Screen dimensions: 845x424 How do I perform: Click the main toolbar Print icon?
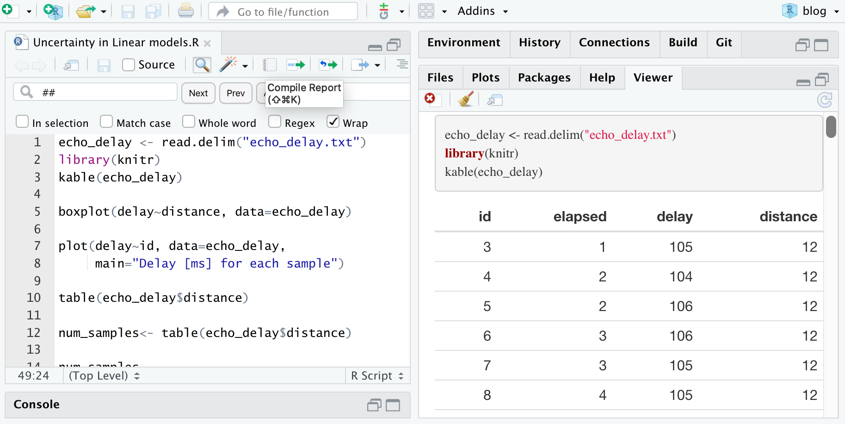pos(186,11)
